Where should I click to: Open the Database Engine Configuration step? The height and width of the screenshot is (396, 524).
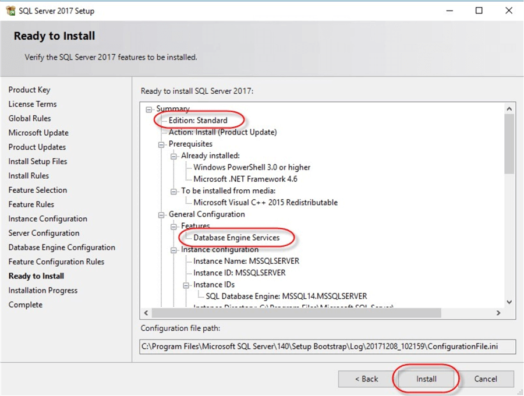point(62,247)
